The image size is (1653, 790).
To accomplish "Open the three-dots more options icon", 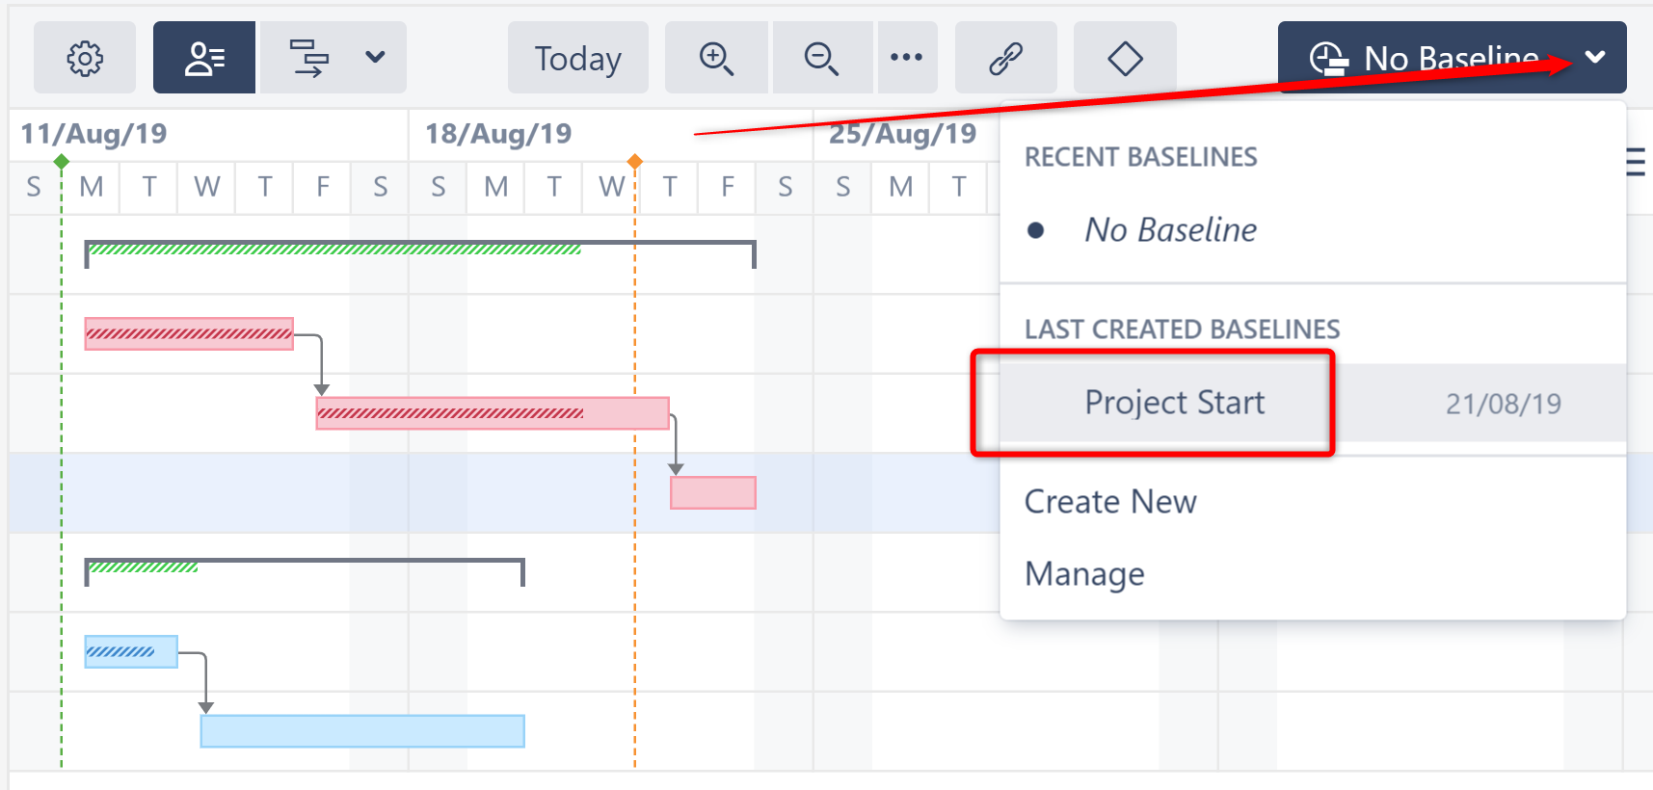I will click(906, 58).
